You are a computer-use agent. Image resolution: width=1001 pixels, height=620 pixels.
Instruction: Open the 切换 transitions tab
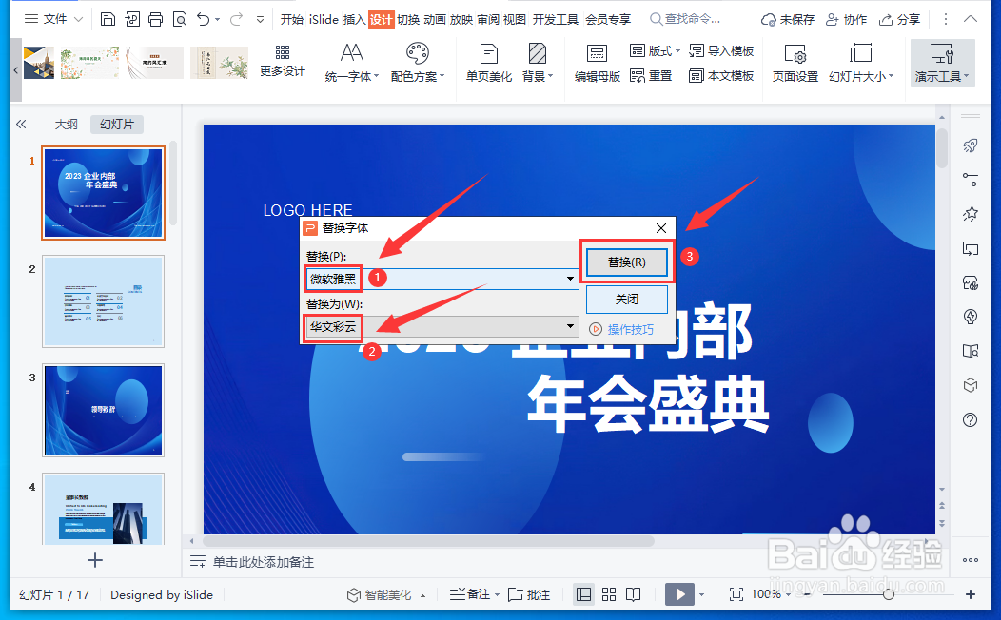coord(408,19)
